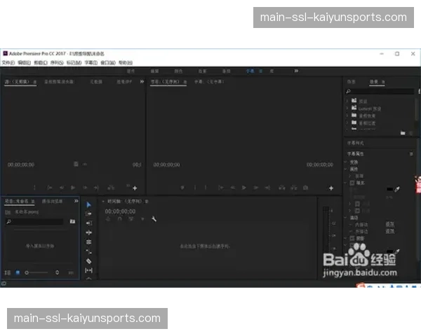Collapse the 变换 section

pos(346,162)
